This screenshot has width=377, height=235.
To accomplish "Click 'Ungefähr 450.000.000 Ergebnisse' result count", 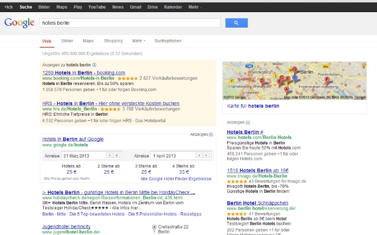I will (92, 53).
